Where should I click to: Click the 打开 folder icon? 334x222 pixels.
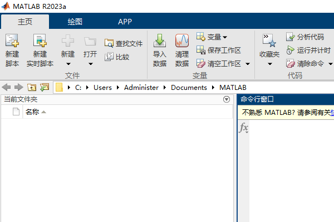pos(90,41)
